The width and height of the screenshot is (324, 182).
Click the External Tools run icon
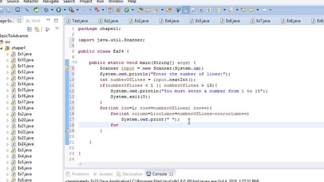(x=97, y=10)
